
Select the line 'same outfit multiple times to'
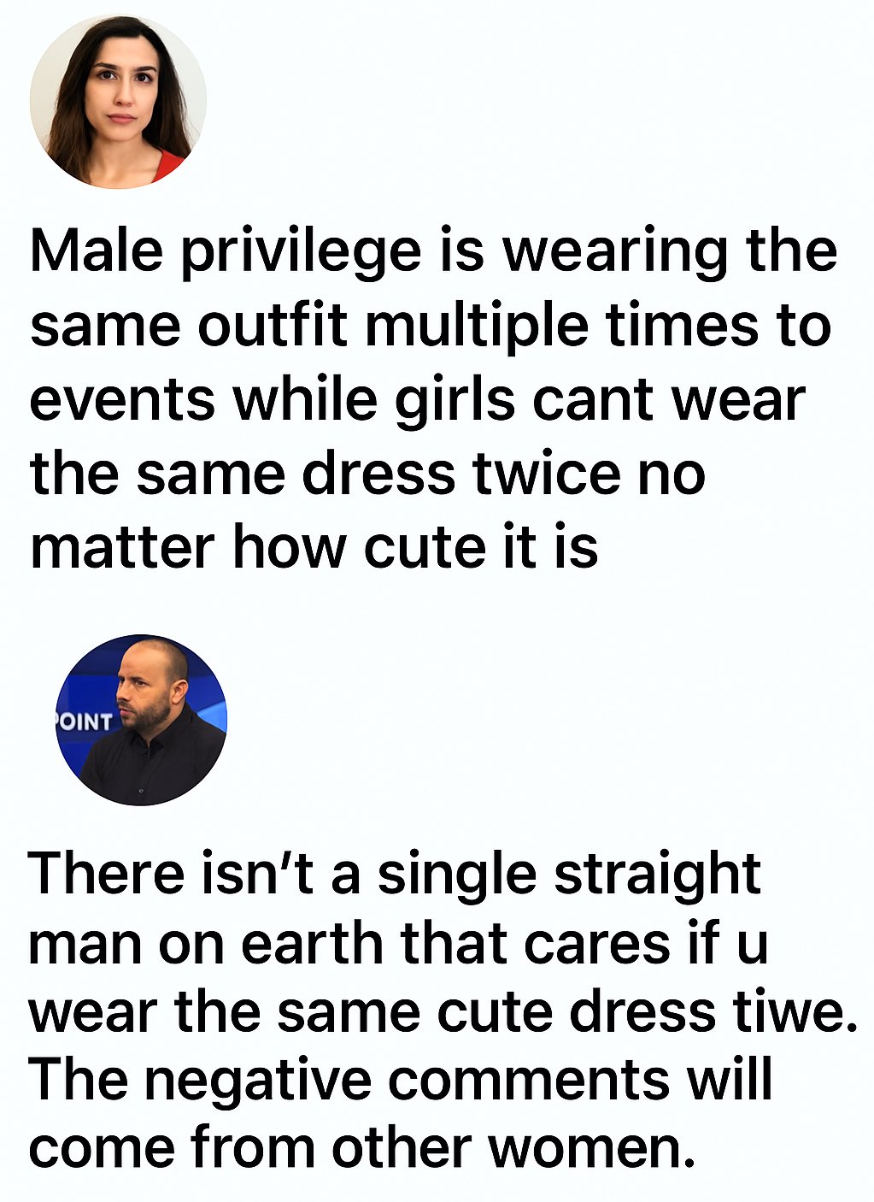pyautogui.click(x=431, y=326)
